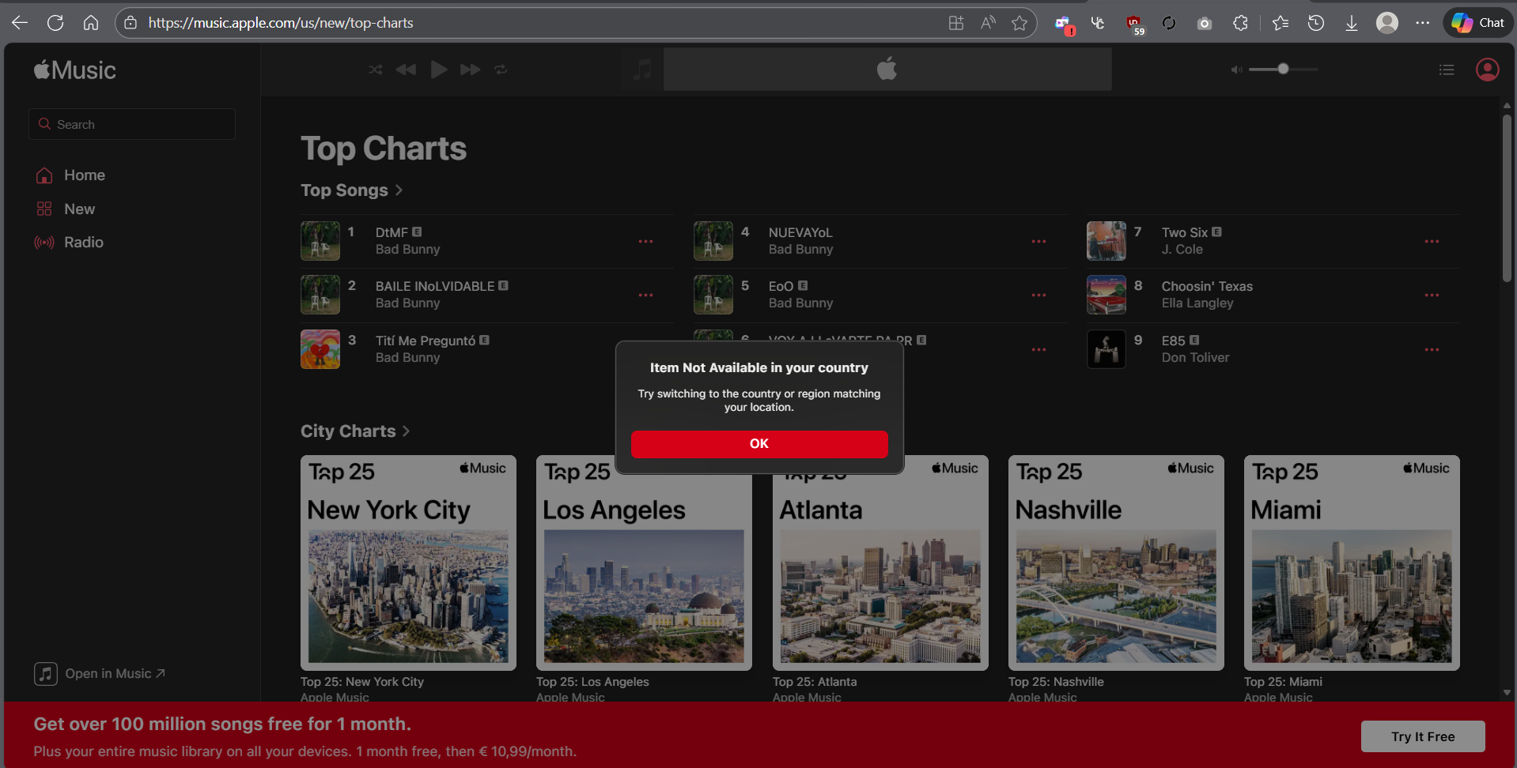Expand the Top Songs chart
The image size is (1517, 768).
pos(352,190)
